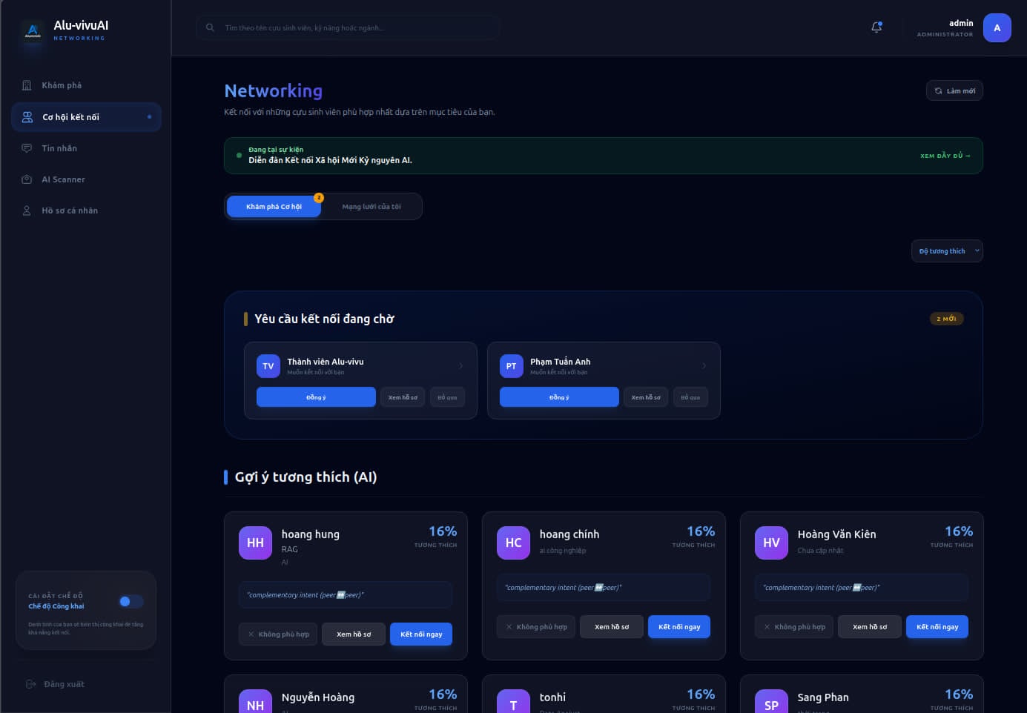Open Hồ sơ cá nhân in the sidebar

86,210
